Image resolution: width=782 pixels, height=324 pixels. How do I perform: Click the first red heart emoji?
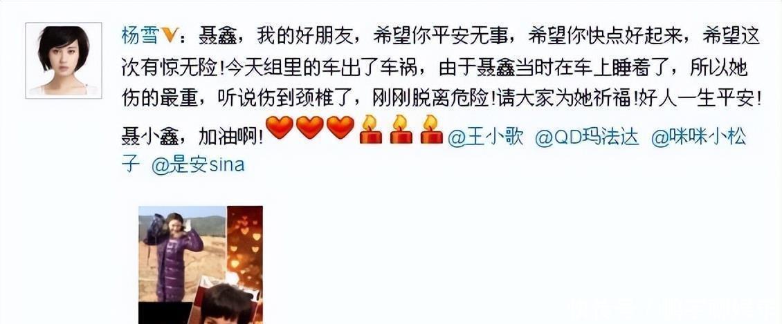pos(280,127)
